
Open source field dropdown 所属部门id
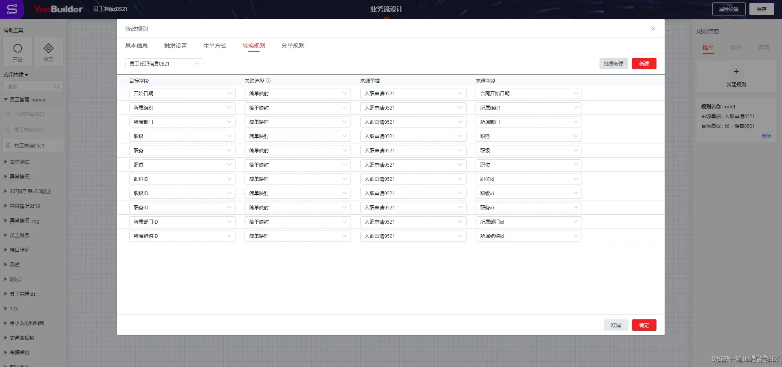pyautogui.click(x=528, y=222)
